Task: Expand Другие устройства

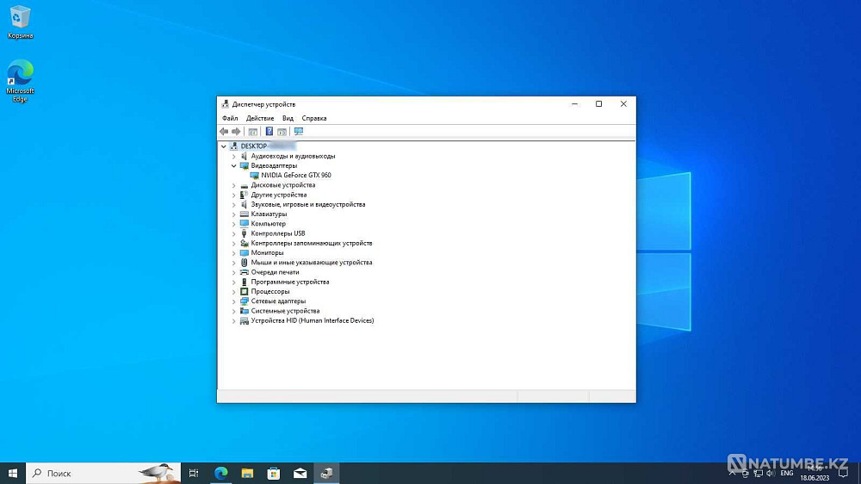Action: click(x=234, y=195)
